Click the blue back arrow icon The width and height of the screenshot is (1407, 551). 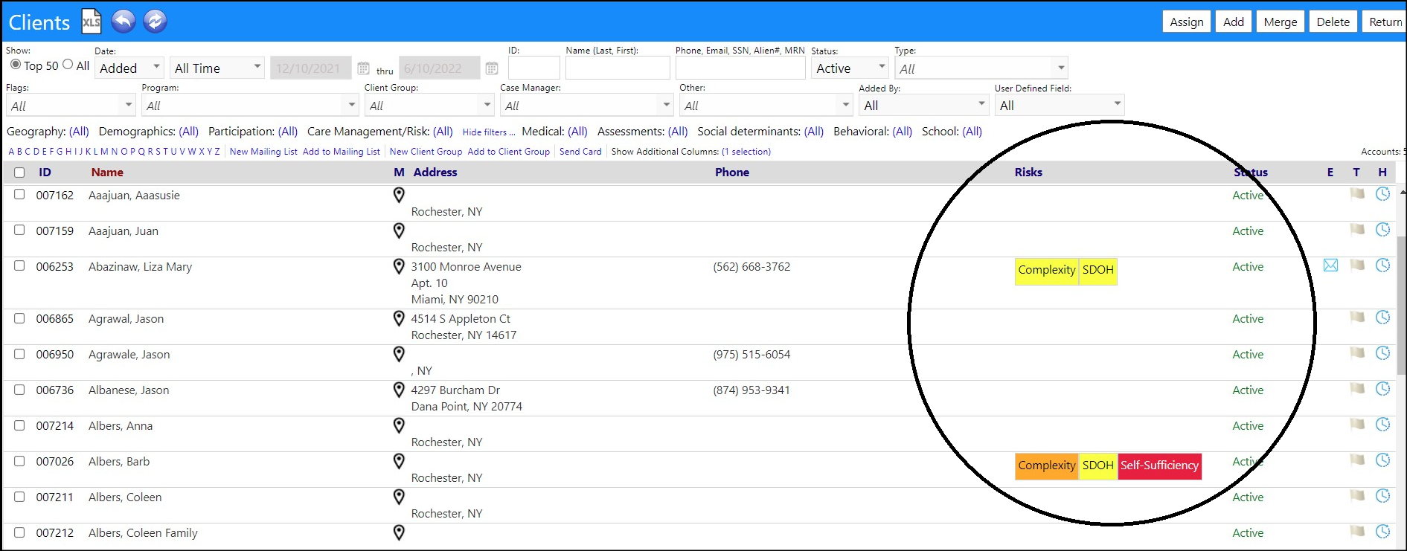(x=124, y=22)
